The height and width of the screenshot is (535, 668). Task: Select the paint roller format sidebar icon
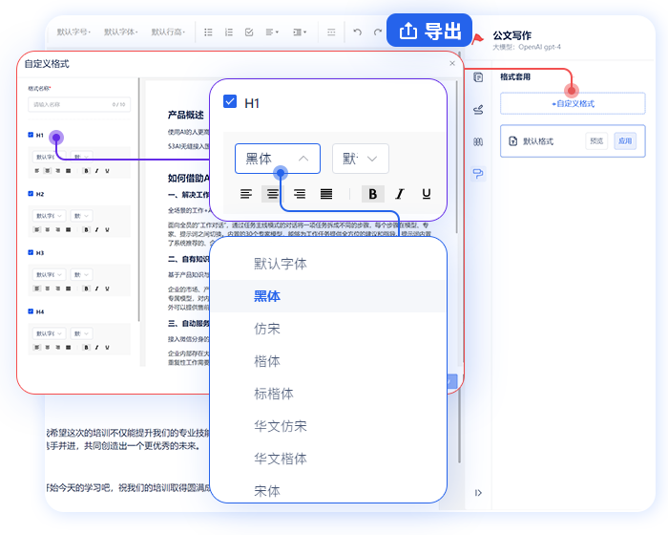(478, 174)
